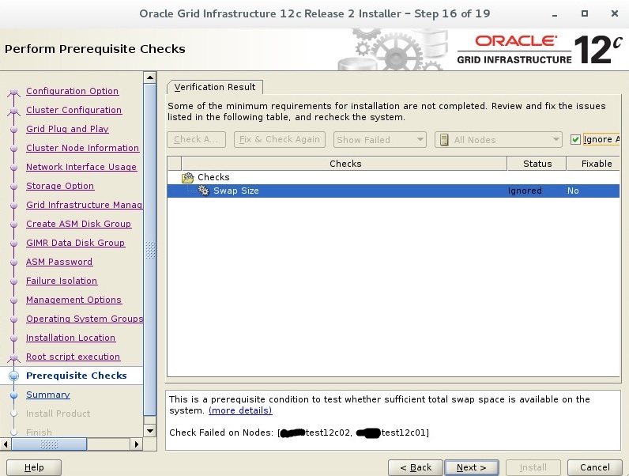Image resolution: width=629 pixels, height=476 pixels.
Task: Open the Show Failed dropdown
Action: (x=379, y=140)
